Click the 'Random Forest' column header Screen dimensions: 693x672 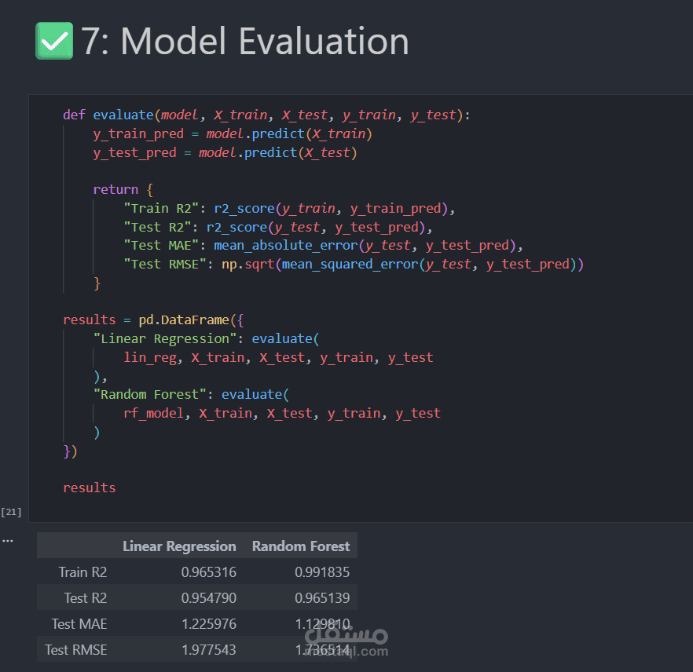[301, 546]
